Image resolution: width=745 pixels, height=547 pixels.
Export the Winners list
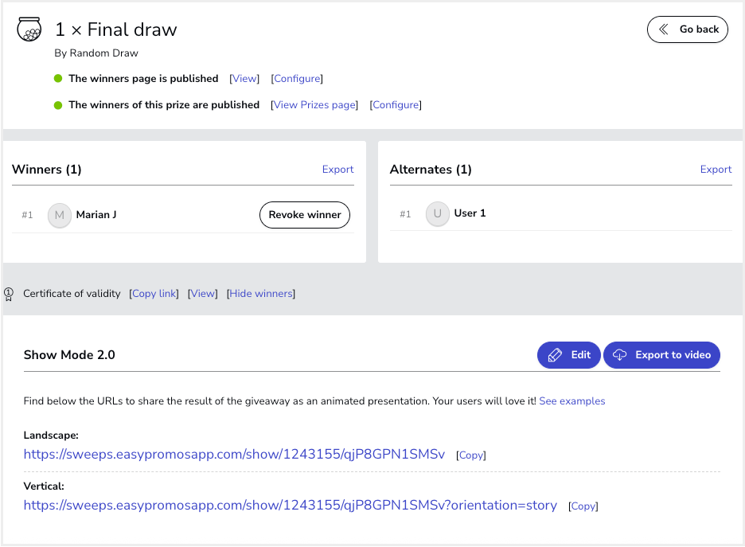337,169
